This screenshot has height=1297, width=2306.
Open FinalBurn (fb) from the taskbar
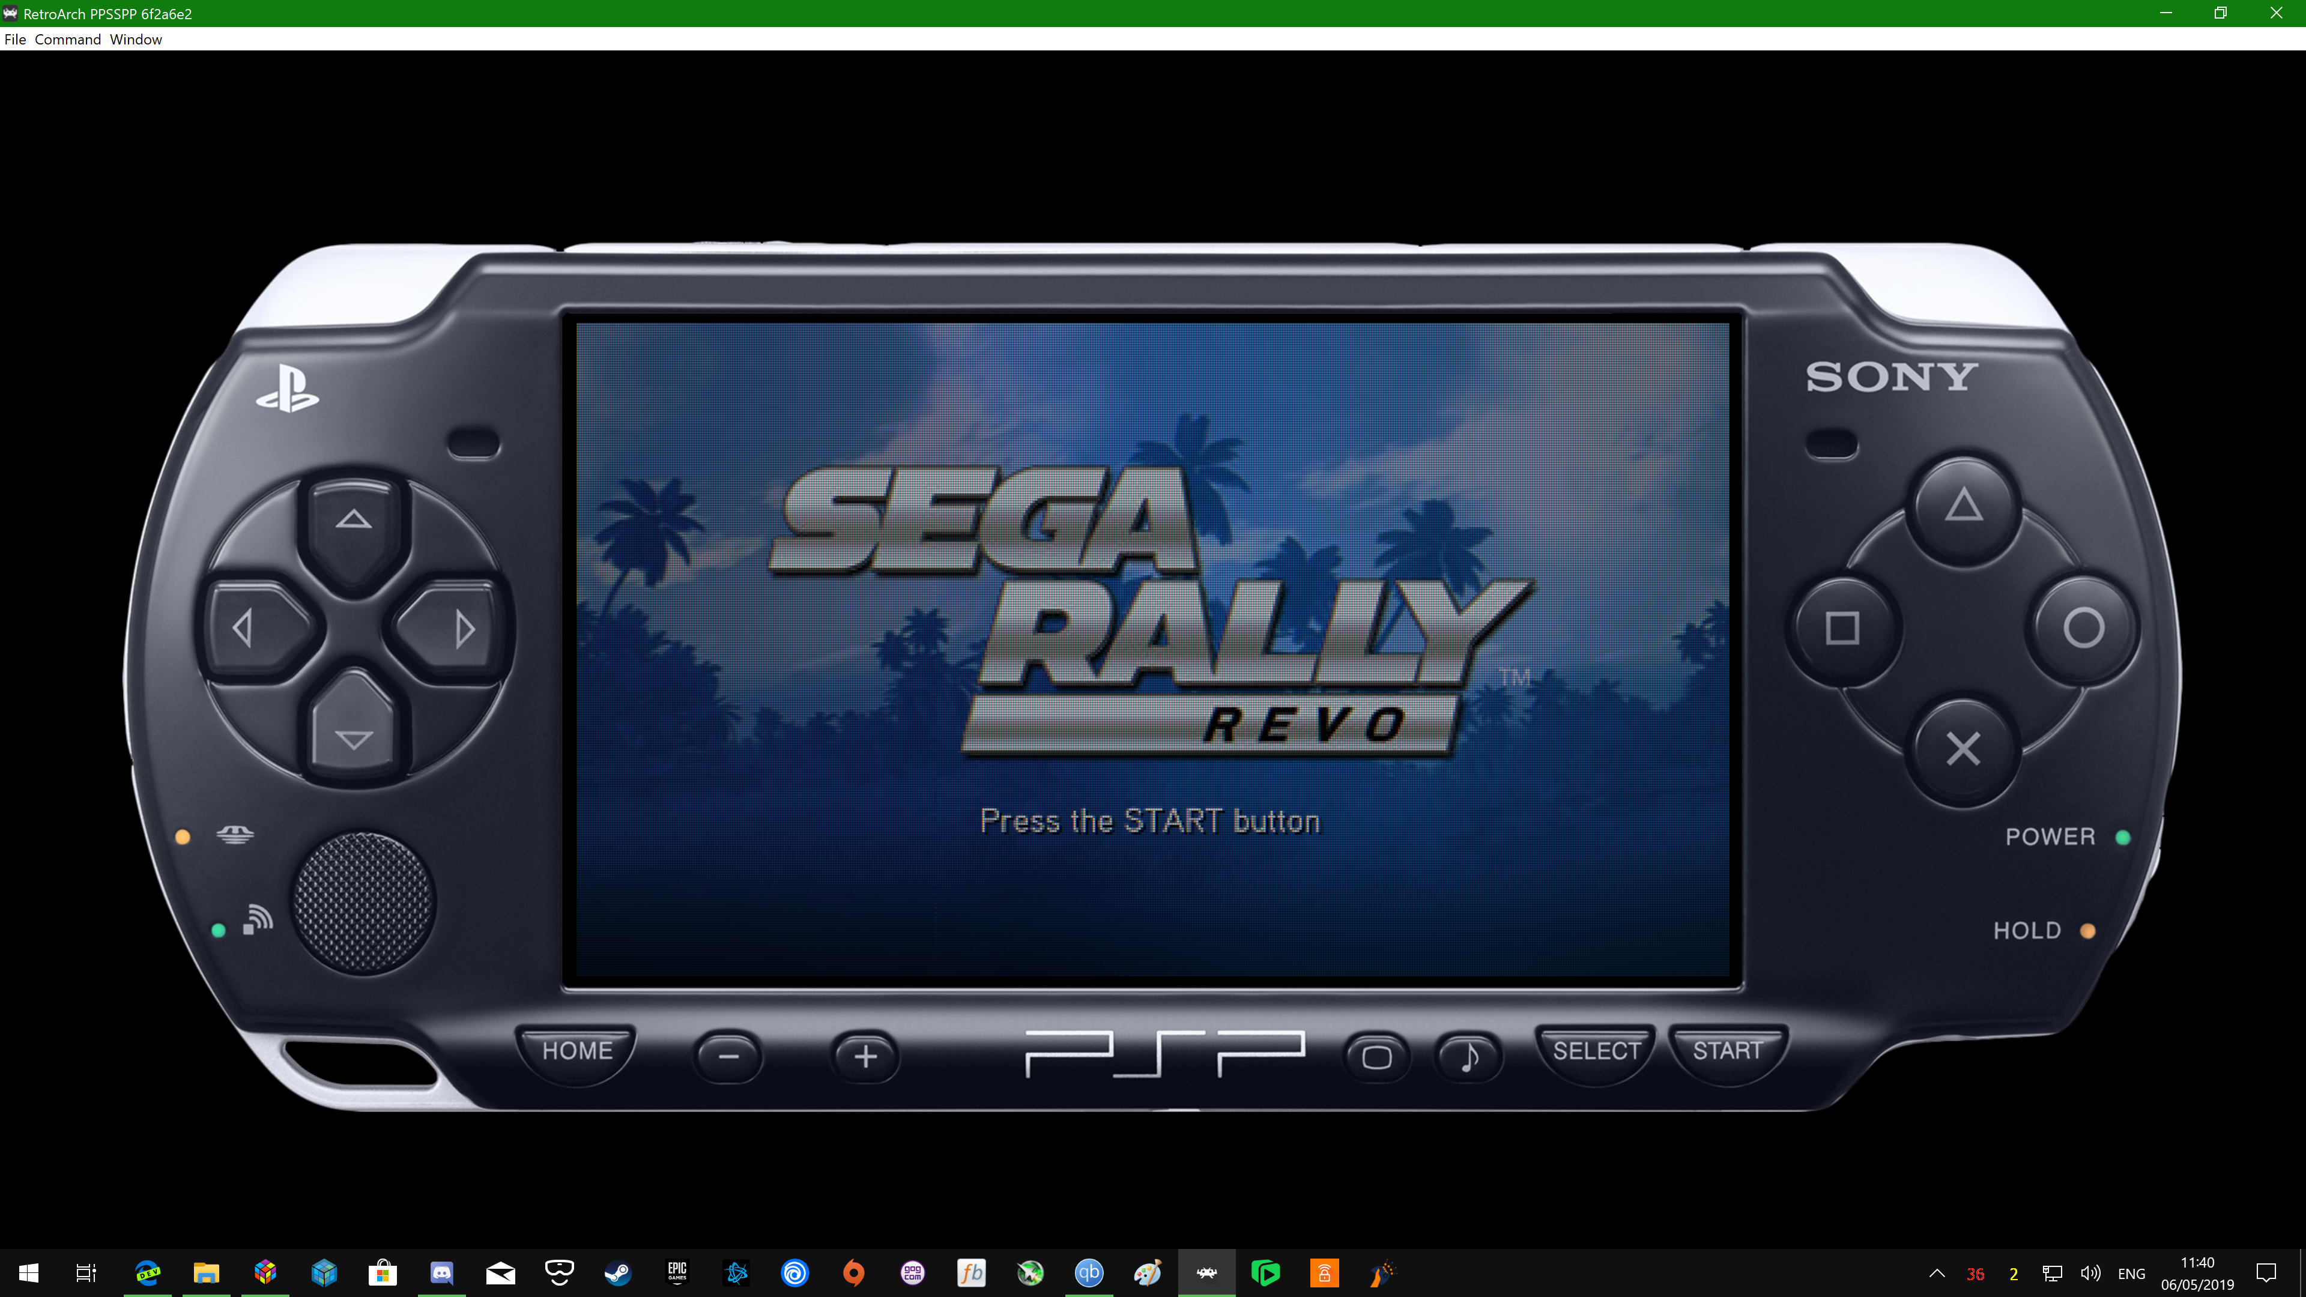pos(971,1273)
